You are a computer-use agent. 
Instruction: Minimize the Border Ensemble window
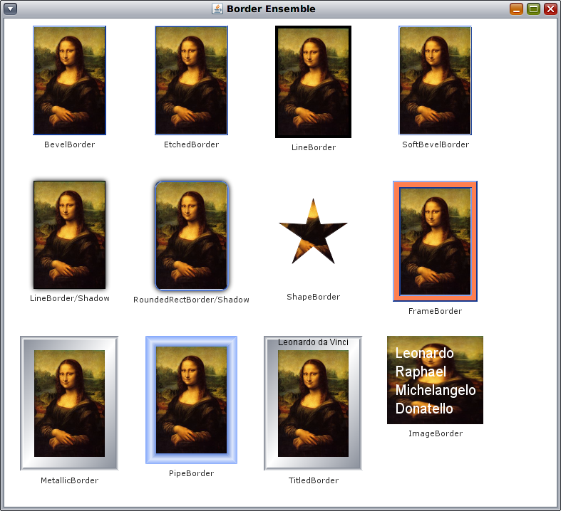tap(516, 9)
